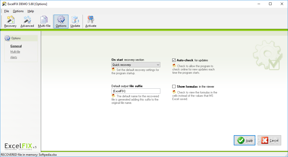Click the note icon under file suffix field
This screenshot has height=157, width=288.
pyautogui.click(x=113, y=96)
